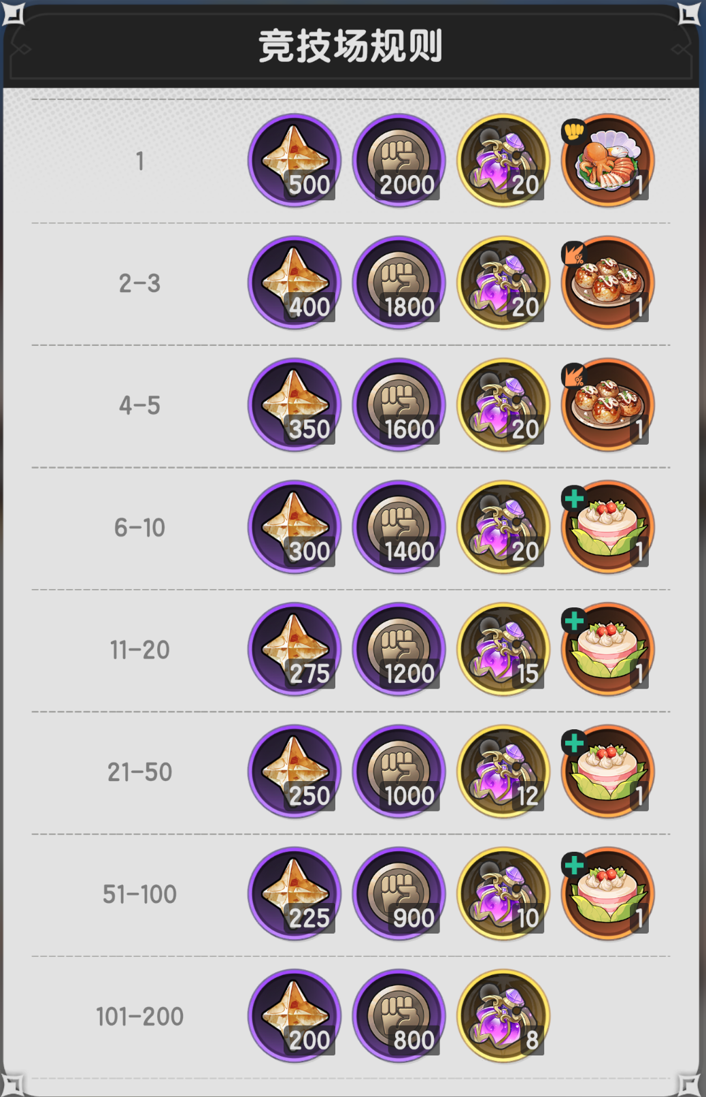Click the 101-200 rank range label

(x=139, y=1017)
